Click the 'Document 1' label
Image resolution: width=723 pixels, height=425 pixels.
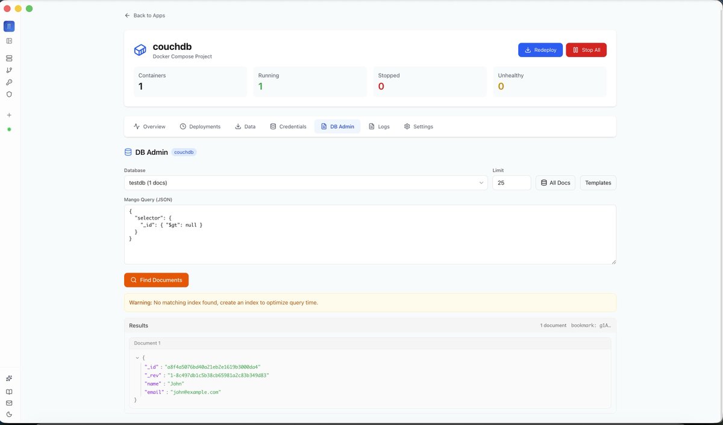tap(147, 343)
